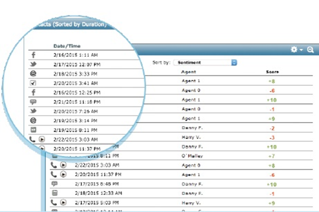Screen dimensions: 319x212
Task: Click the +9 score beside Harry V.
Action: click(x=272, y=203)
